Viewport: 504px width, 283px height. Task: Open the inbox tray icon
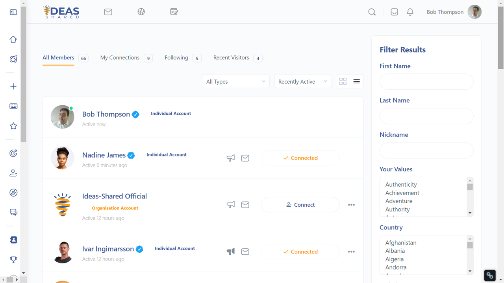coord(394,12)
